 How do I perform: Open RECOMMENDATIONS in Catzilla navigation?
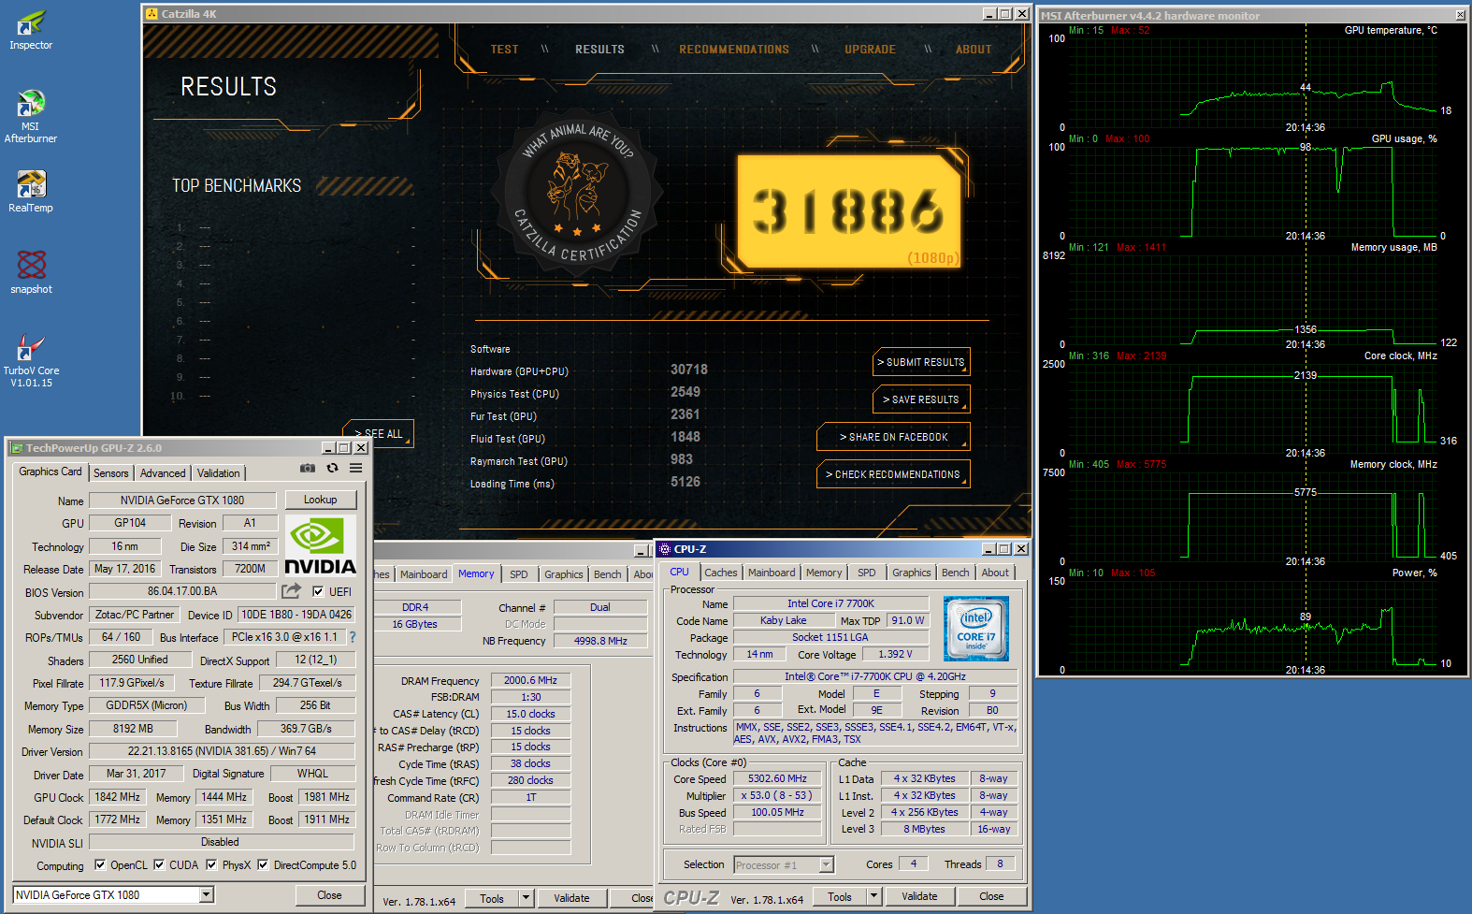pyautogui.click(x=734, y=50)
